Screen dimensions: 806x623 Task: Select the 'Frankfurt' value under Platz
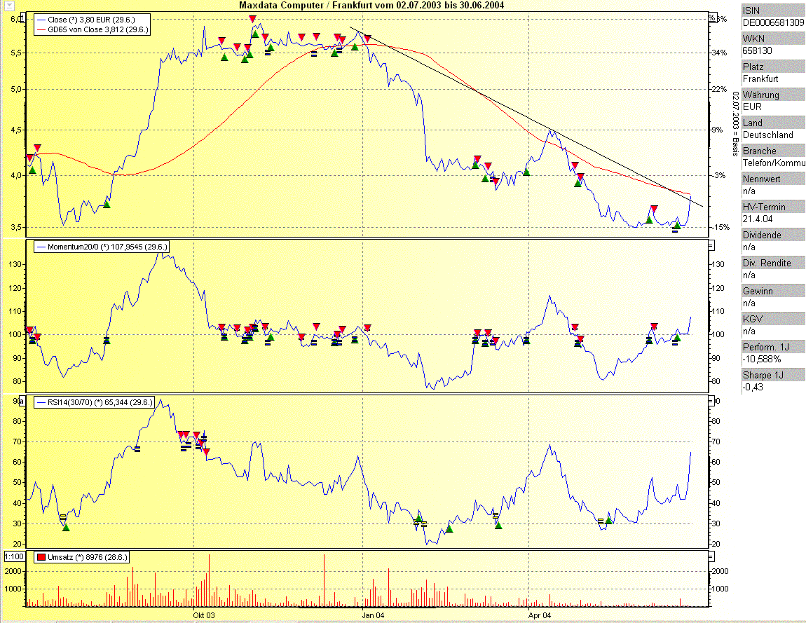760,79
